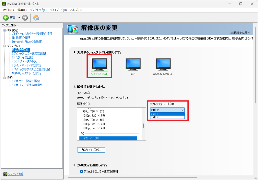Open the リフレッシュ レート dropdown box
The image size is (258, 180).
pos(167,110)
